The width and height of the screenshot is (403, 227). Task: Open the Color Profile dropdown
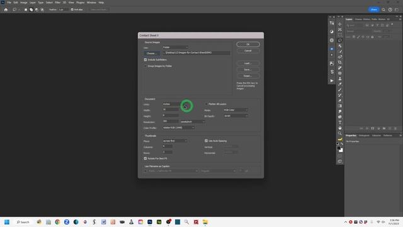pyautogui.click(x=178, y=127)
